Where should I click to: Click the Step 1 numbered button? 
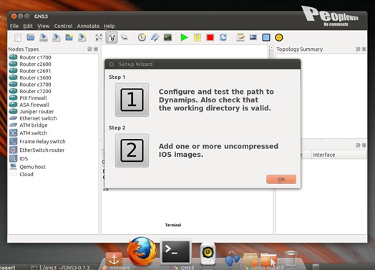click(132, 100)
